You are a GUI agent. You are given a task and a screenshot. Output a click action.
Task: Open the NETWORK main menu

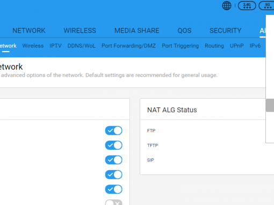29,31
